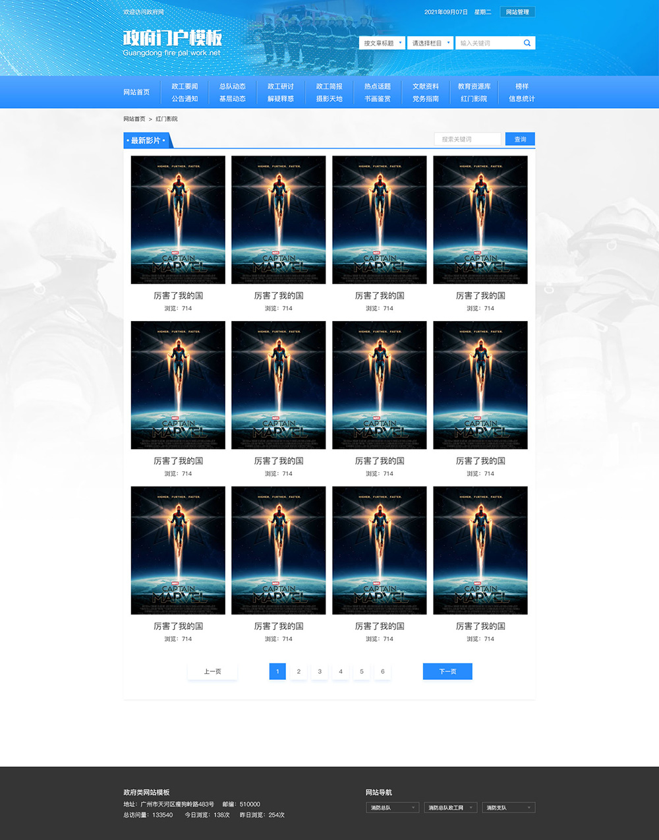Expand the footer 消防总队 dropdown
659x840 pixels.
pos(393,808)
